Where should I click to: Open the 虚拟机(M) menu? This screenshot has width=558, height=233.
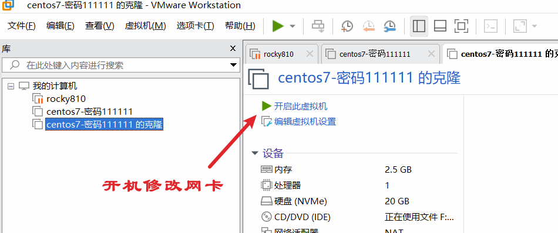pyautogui.click(x=145, y=26)
